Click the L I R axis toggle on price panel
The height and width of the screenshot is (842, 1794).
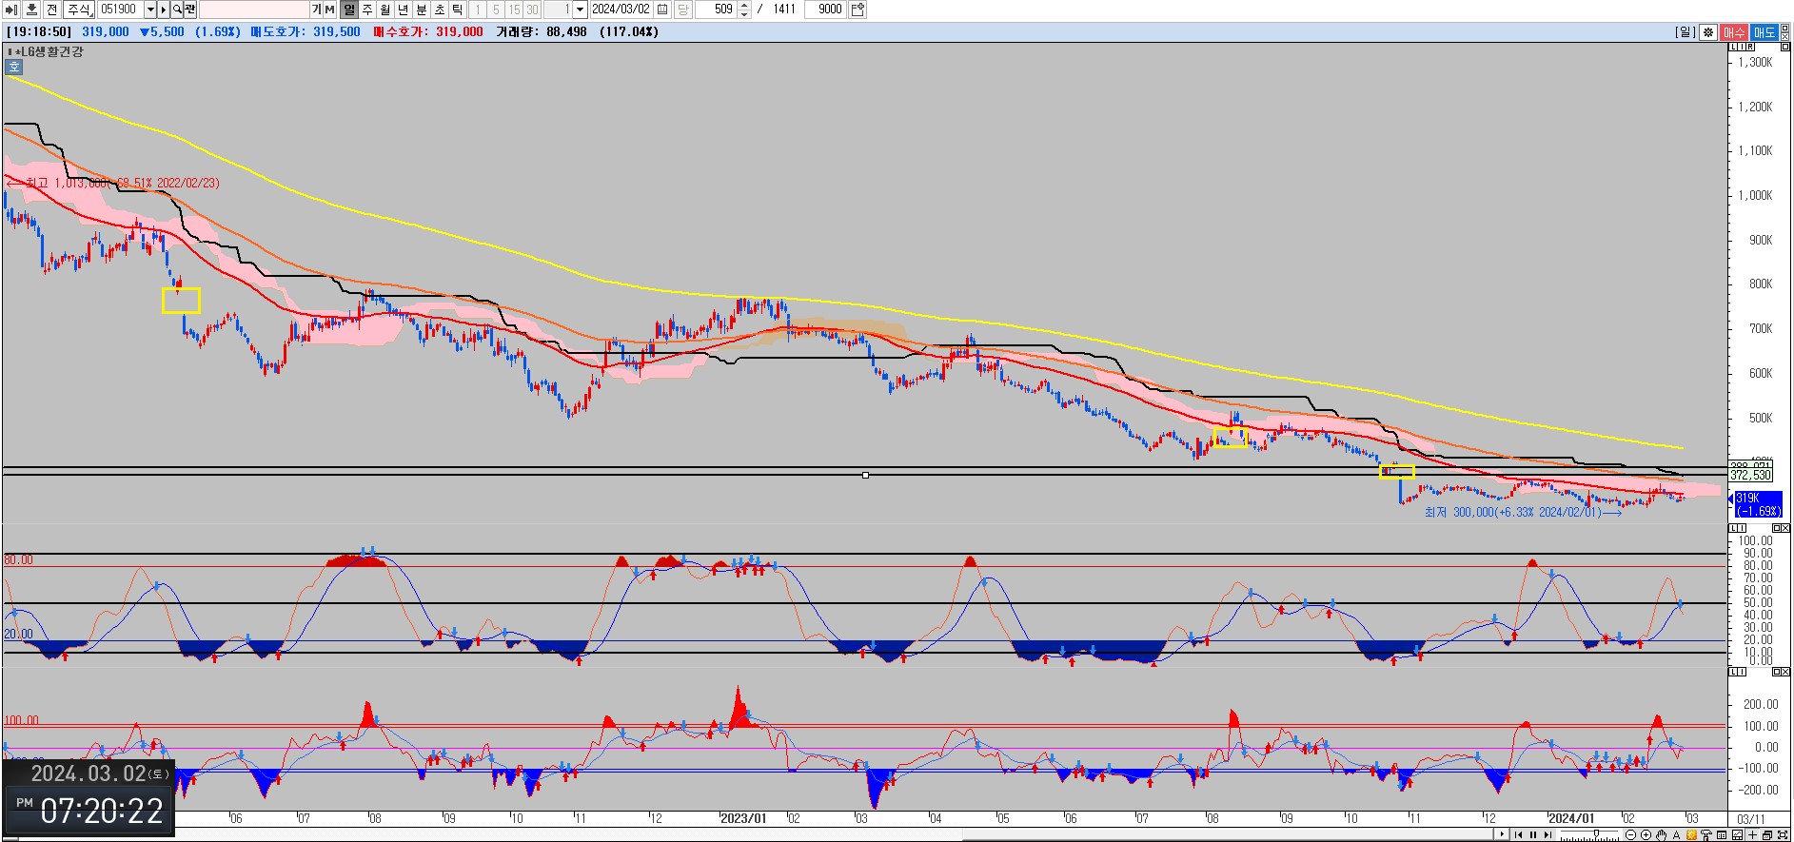coord(1741,47)
